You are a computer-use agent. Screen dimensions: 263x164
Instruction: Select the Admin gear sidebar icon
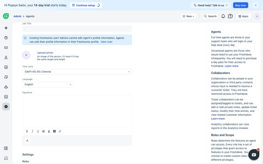(6, 107)
